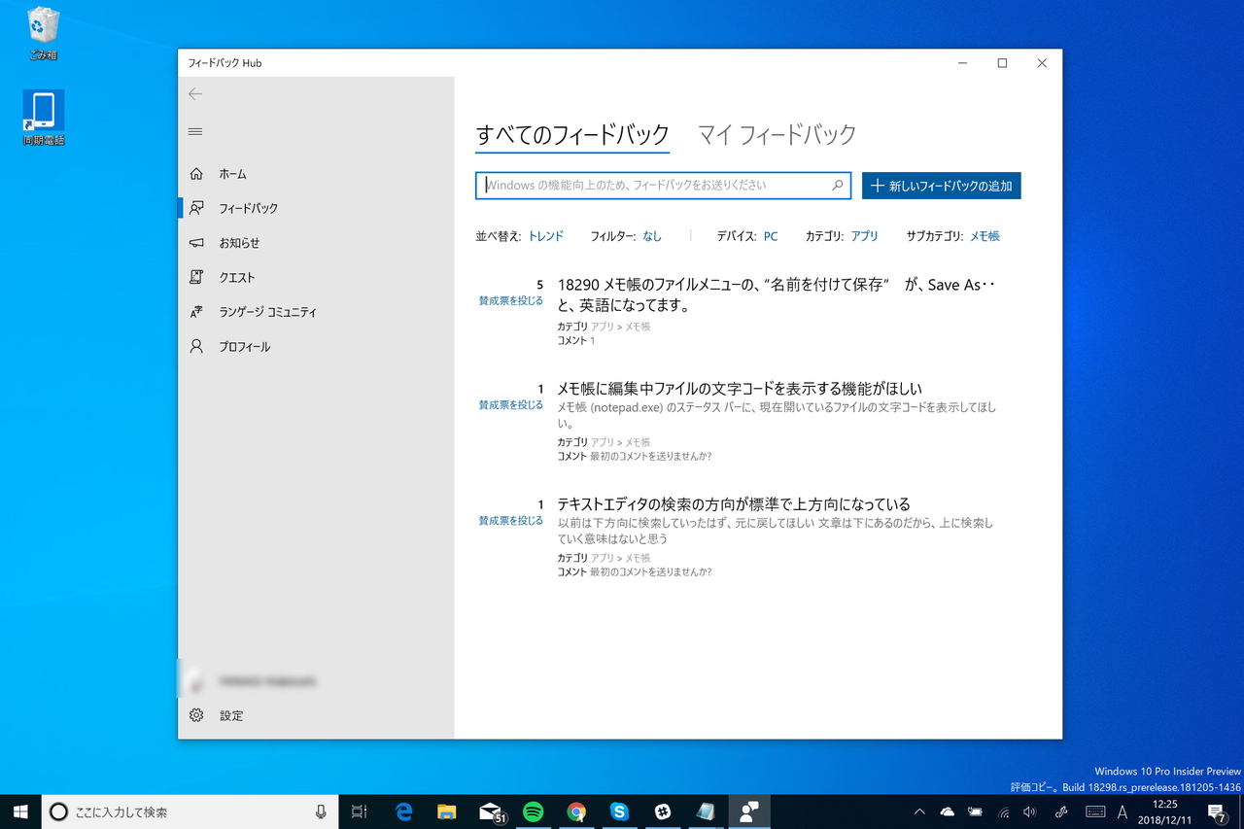This screenshot has width=1244, height=829.
Task: Open お知らせ announcements in sidebar
Action: tap(316, 243)
